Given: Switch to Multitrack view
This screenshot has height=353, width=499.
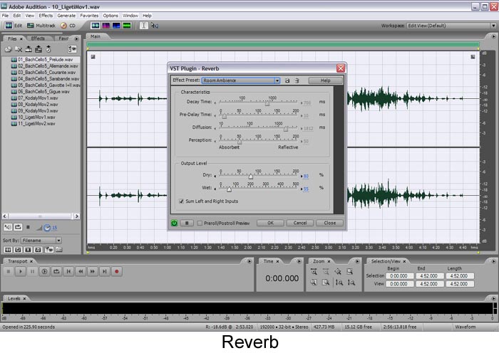Looking at the screenshot, I should tap(41, 26).
